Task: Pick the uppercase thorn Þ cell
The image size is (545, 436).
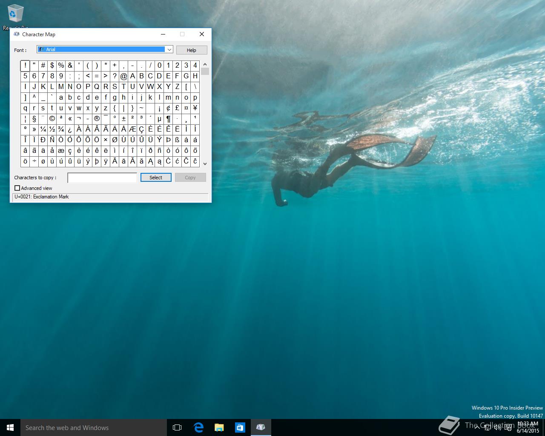Action: pyautogui.click(x=168, y=140)
